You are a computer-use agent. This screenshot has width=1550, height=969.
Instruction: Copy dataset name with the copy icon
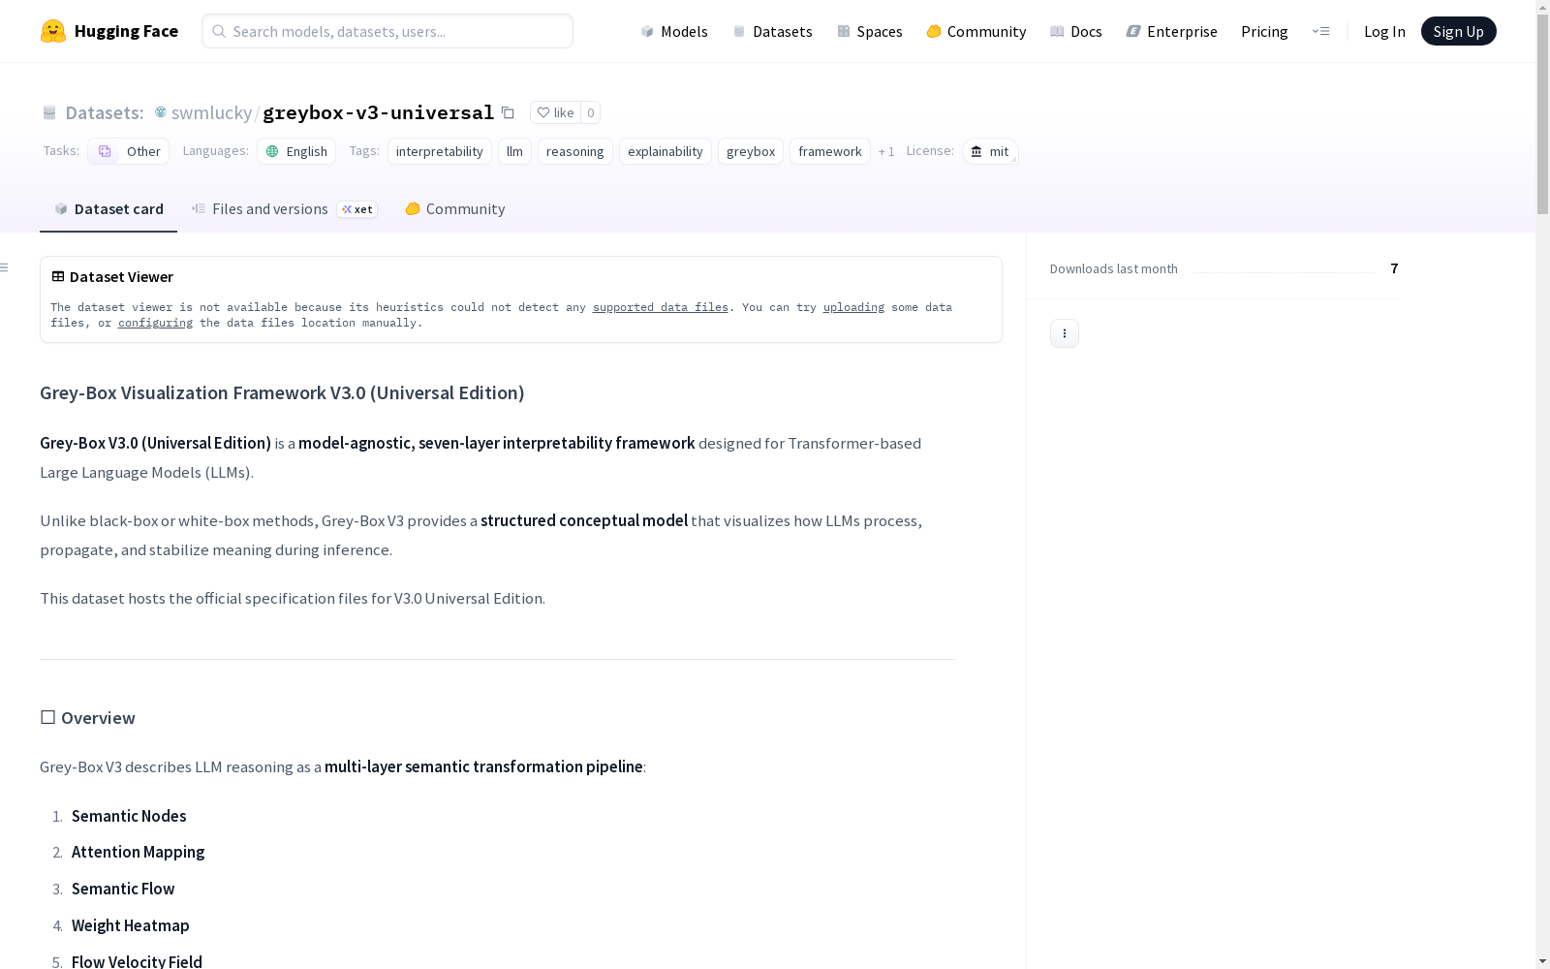(508, 112)
